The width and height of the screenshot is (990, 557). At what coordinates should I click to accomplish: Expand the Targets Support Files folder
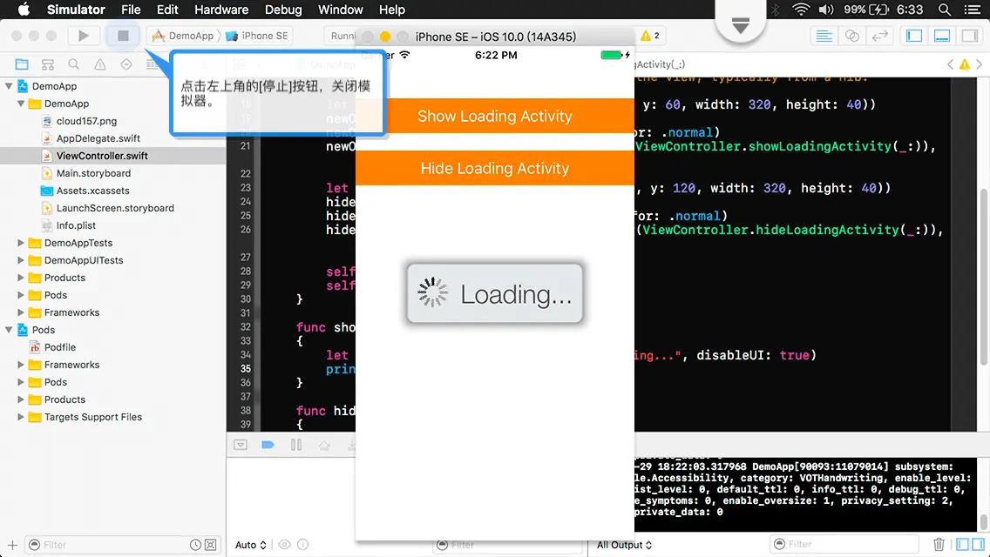point(21,417)
